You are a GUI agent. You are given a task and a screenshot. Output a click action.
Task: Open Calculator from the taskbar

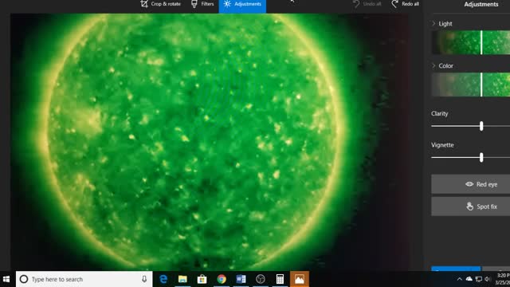pyautogui.click(x=280, y=279)
